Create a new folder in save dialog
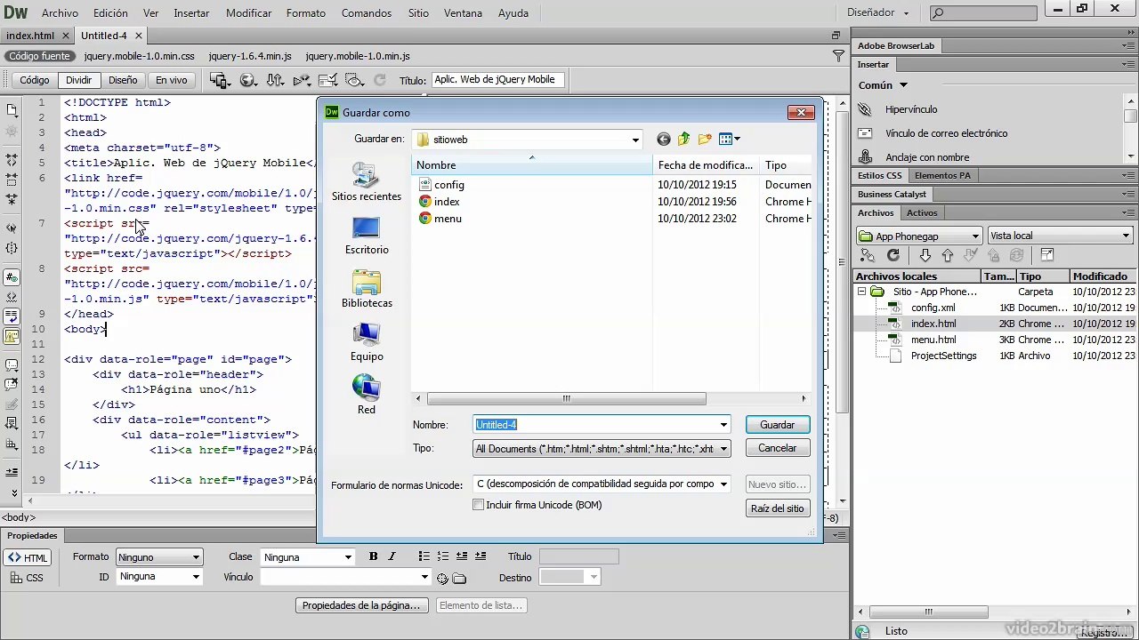This screenshot has height=640, width=1139. [x=705, y=140]
